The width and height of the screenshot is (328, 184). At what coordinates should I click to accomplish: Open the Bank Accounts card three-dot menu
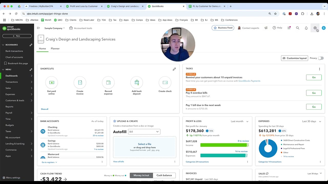102,162
